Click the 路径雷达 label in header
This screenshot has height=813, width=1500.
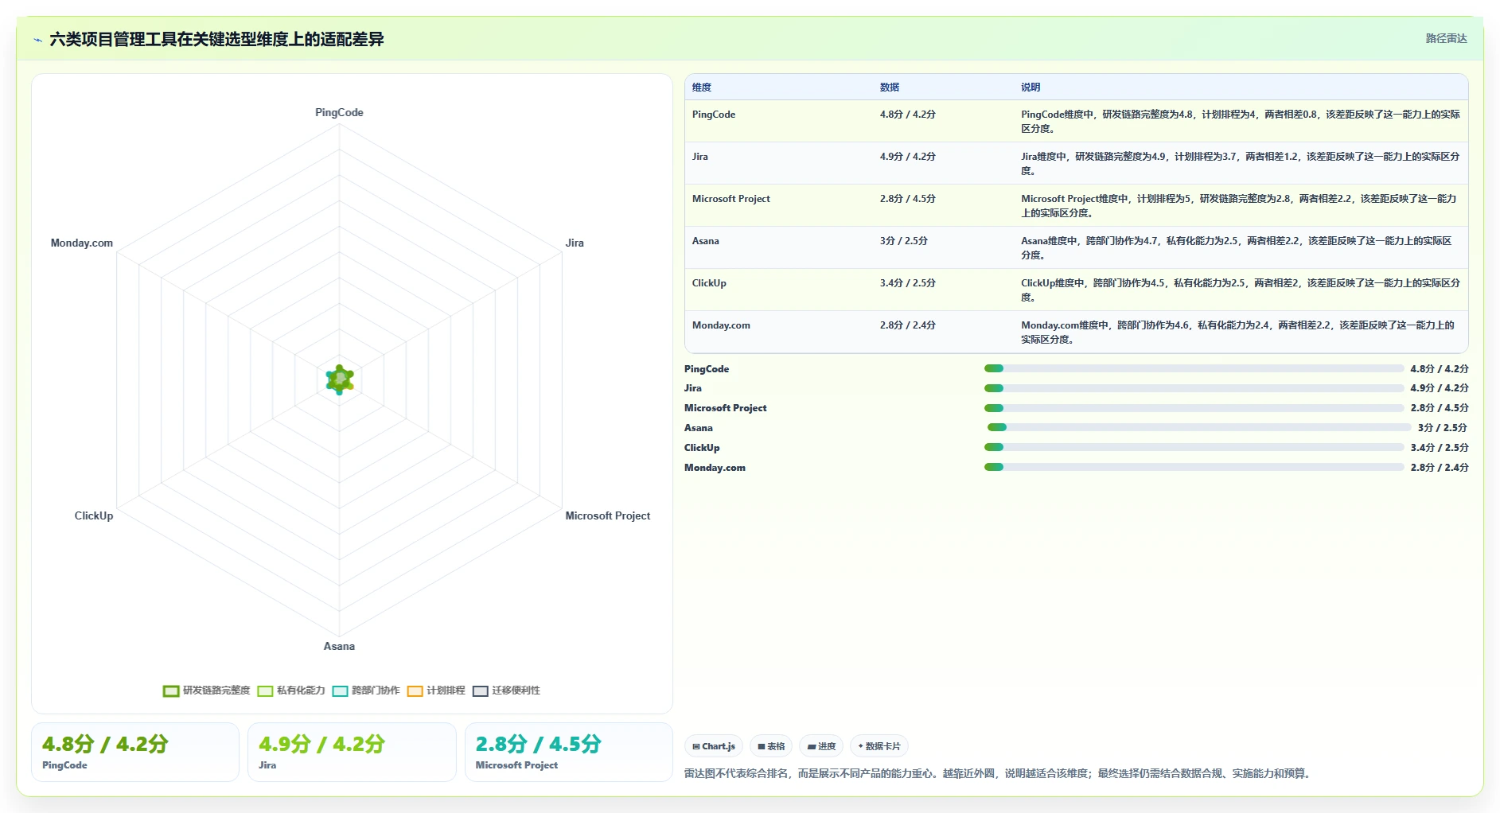click(1446, 38)
